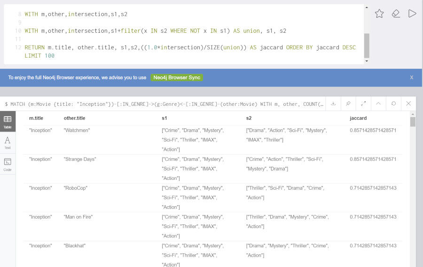Switch to Table view tab
Image resolution: width=423 pixels, height=267 pixels.
pyautogui.click(x=8, y=122)
